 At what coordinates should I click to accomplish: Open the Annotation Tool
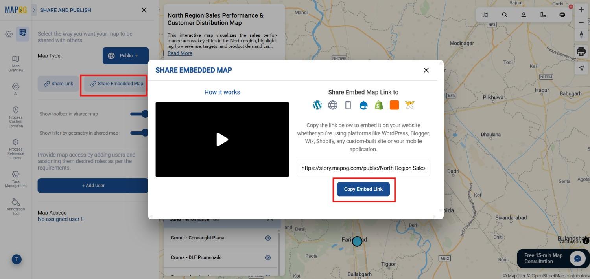(16, 206)
